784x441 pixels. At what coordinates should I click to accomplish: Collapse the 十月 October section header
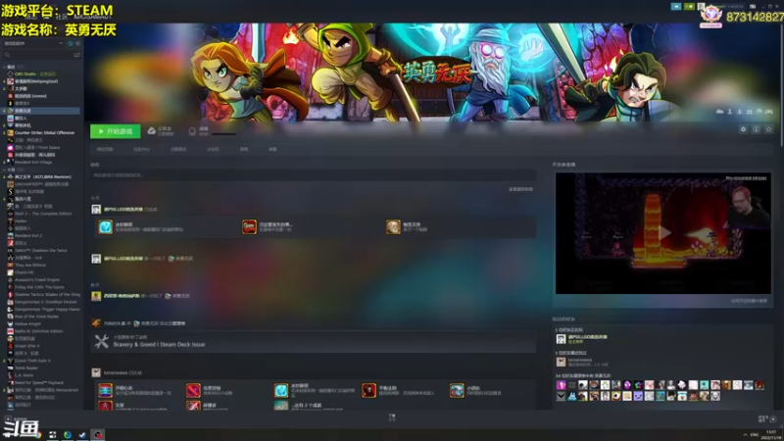(x=10, y=170)
